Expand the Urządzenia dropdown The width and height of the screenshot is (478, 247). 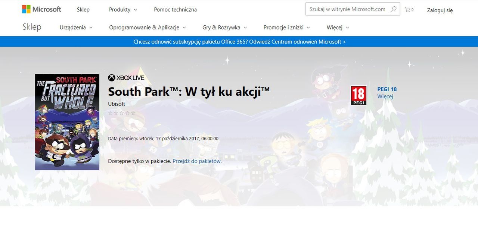pyautogui.click(x=76, y=28)
